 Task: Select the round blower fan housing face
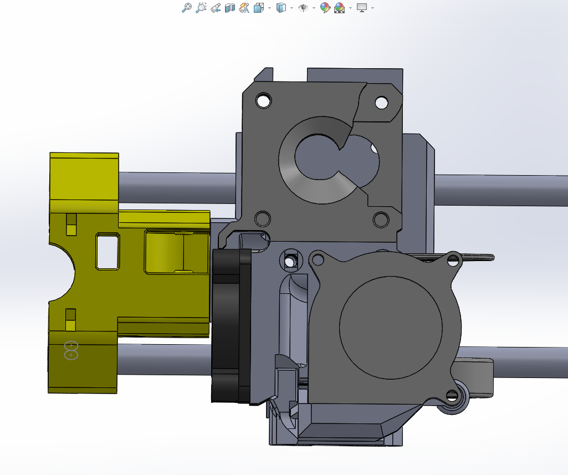[x=391, y=328]
